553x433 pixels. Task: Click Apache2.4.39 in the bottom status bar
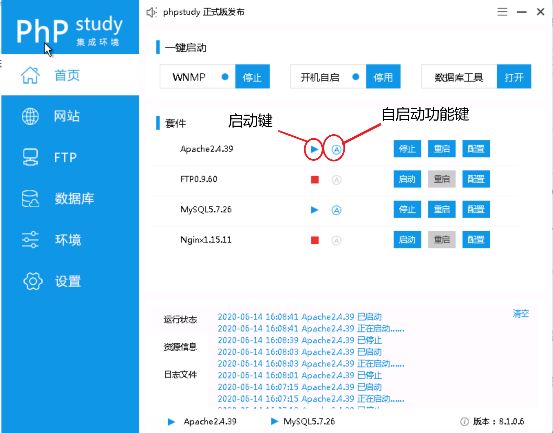pos(210,421)
